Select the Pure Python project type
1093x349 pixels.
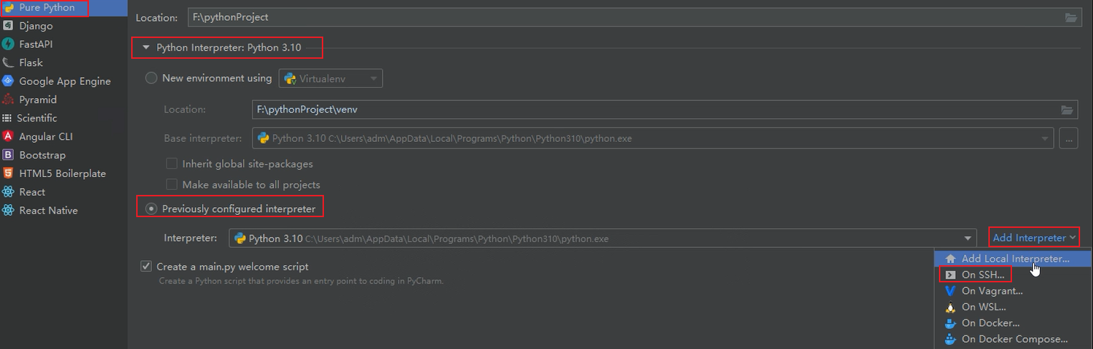point(63,7)
